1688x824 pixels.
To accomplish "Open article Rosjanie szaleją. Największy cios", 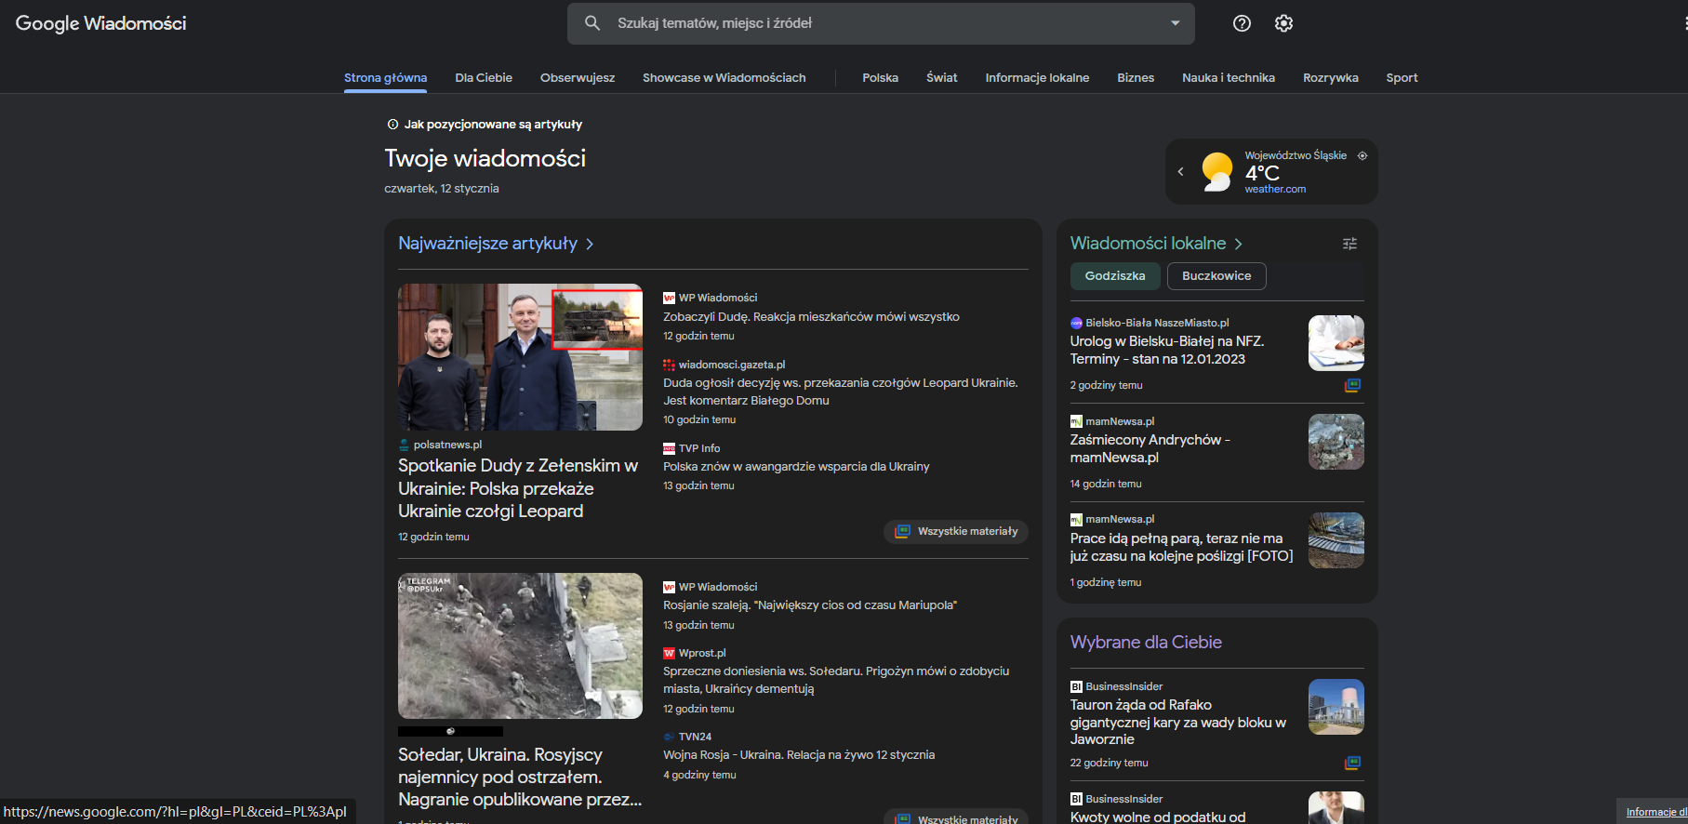I will pyautogui.click(x=809, y=605).
